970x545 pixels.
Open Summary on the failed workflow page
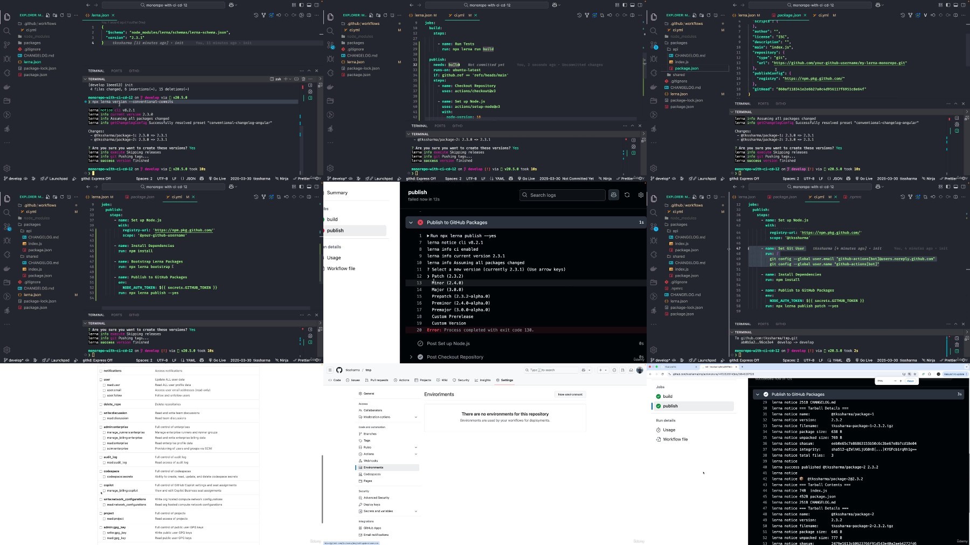(x=337, y=193)
